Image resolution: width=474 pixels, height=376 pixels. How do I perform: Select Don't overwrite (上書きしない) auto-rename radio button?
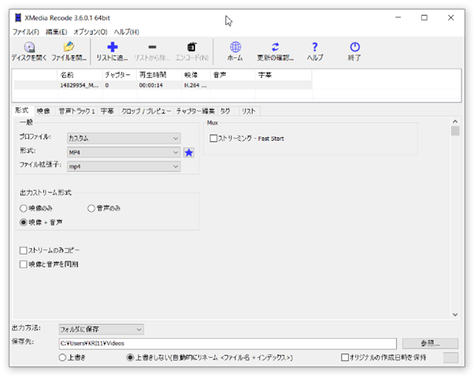tap(130, 358)
